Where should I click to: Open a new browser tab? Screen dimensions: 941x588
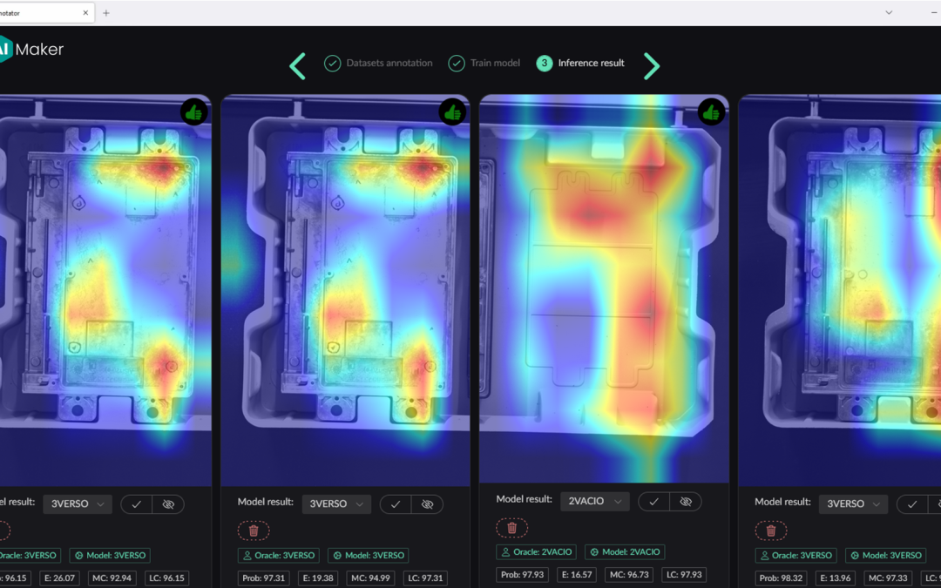106,12
